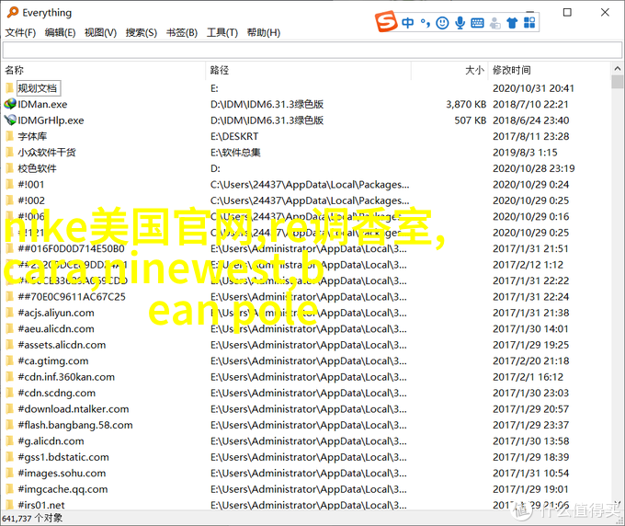Image resolution: width=625 pixels, height=526 pixels.
Task: Click the Sogou input method logo
Action: point(385,22)
